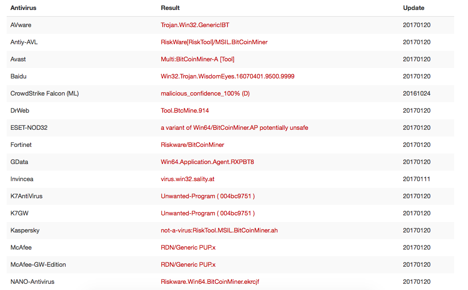The height and width of the screenshot is (290, 468).
Task: Click the Tool.BtcMine.914 detection
Action: 185,111
